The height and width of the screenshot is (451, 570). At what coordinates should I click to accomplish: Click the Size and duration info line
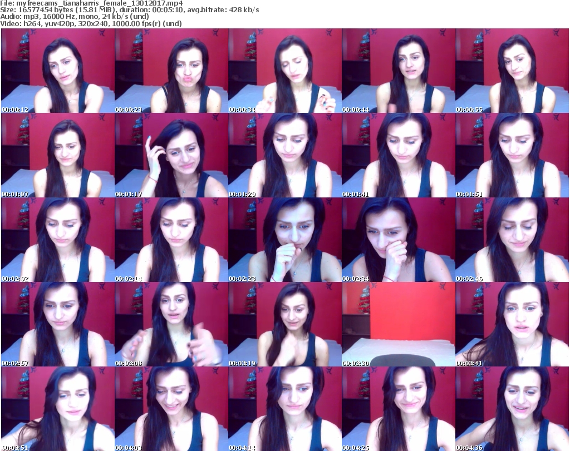[129, 10]
